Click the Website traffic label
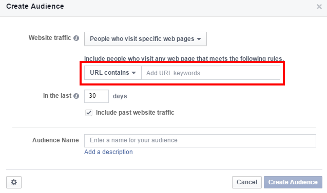The height and width of the screenshot is (193, 327). click(x=50, y=38)
